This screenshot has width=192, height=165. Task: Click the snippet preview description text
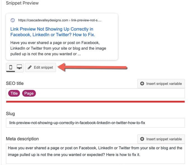[x=58, y=48]
